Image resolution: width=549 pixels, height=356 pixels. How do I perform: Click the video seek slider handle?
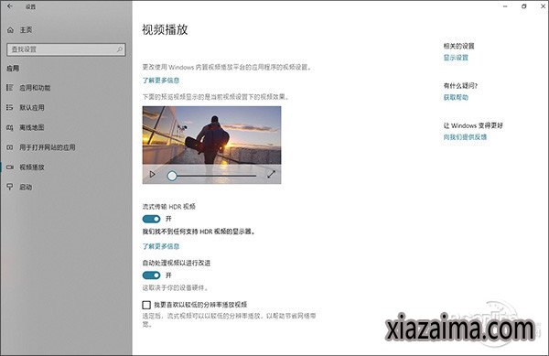[172, 176]
